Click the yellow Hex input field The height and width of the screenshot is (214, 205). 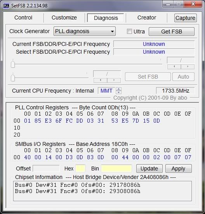pyautogui.click(x=80, y=168)
